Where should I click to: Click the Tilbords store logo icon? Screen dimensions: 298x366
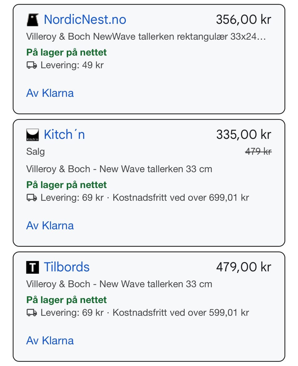pyautogui.click(x=33, y=267)
